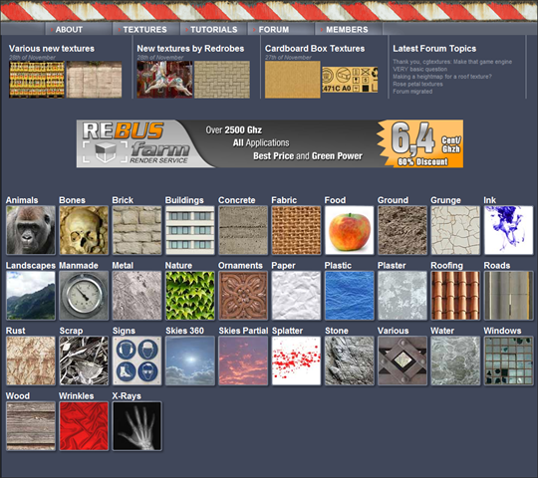
Task: Browse the Wood planks category
Action: click(31, 426)
